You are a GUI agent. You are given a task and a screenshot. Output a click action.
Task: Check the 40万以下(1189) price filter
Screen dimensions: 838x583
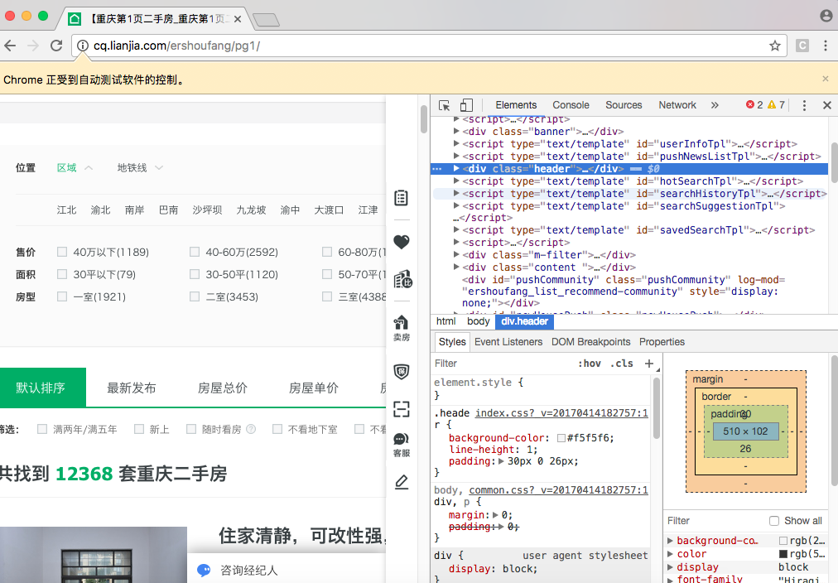pyautogui.click(x=62, y=252)
